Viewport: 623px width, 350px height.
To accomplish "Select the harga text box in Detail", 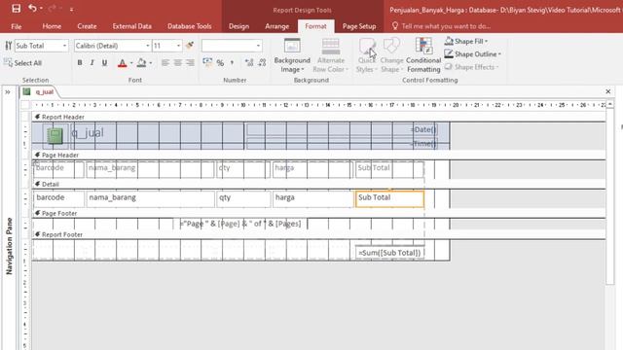I will (x=312, y=198).
